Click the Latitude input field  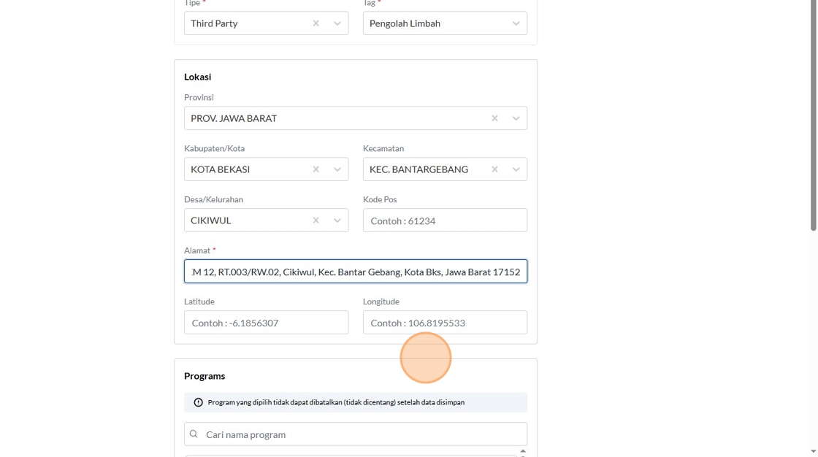(266, 323)
